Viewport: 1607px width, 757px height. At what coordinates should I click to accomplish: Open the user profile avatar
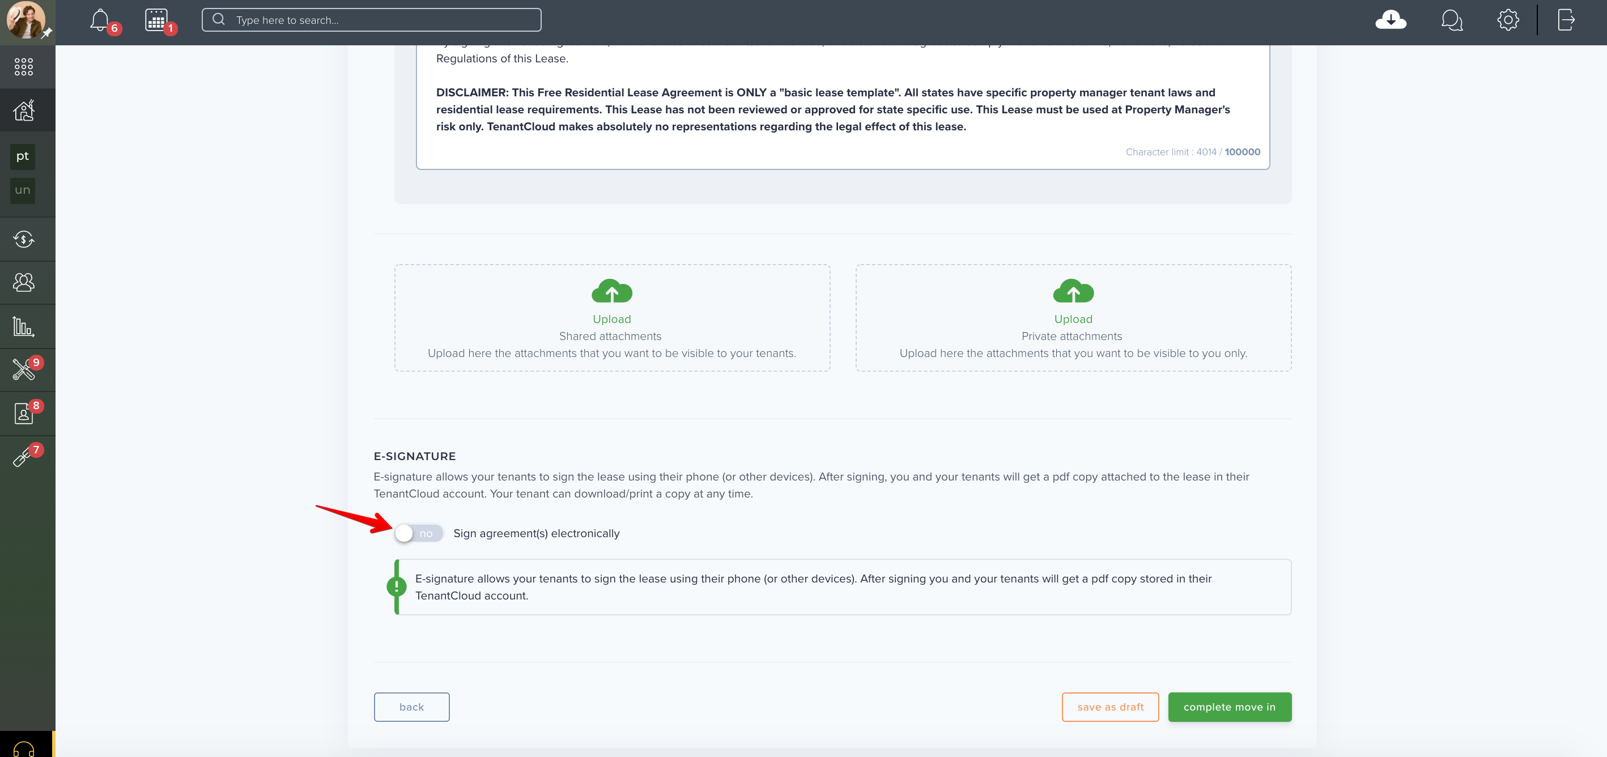point(25,20)
